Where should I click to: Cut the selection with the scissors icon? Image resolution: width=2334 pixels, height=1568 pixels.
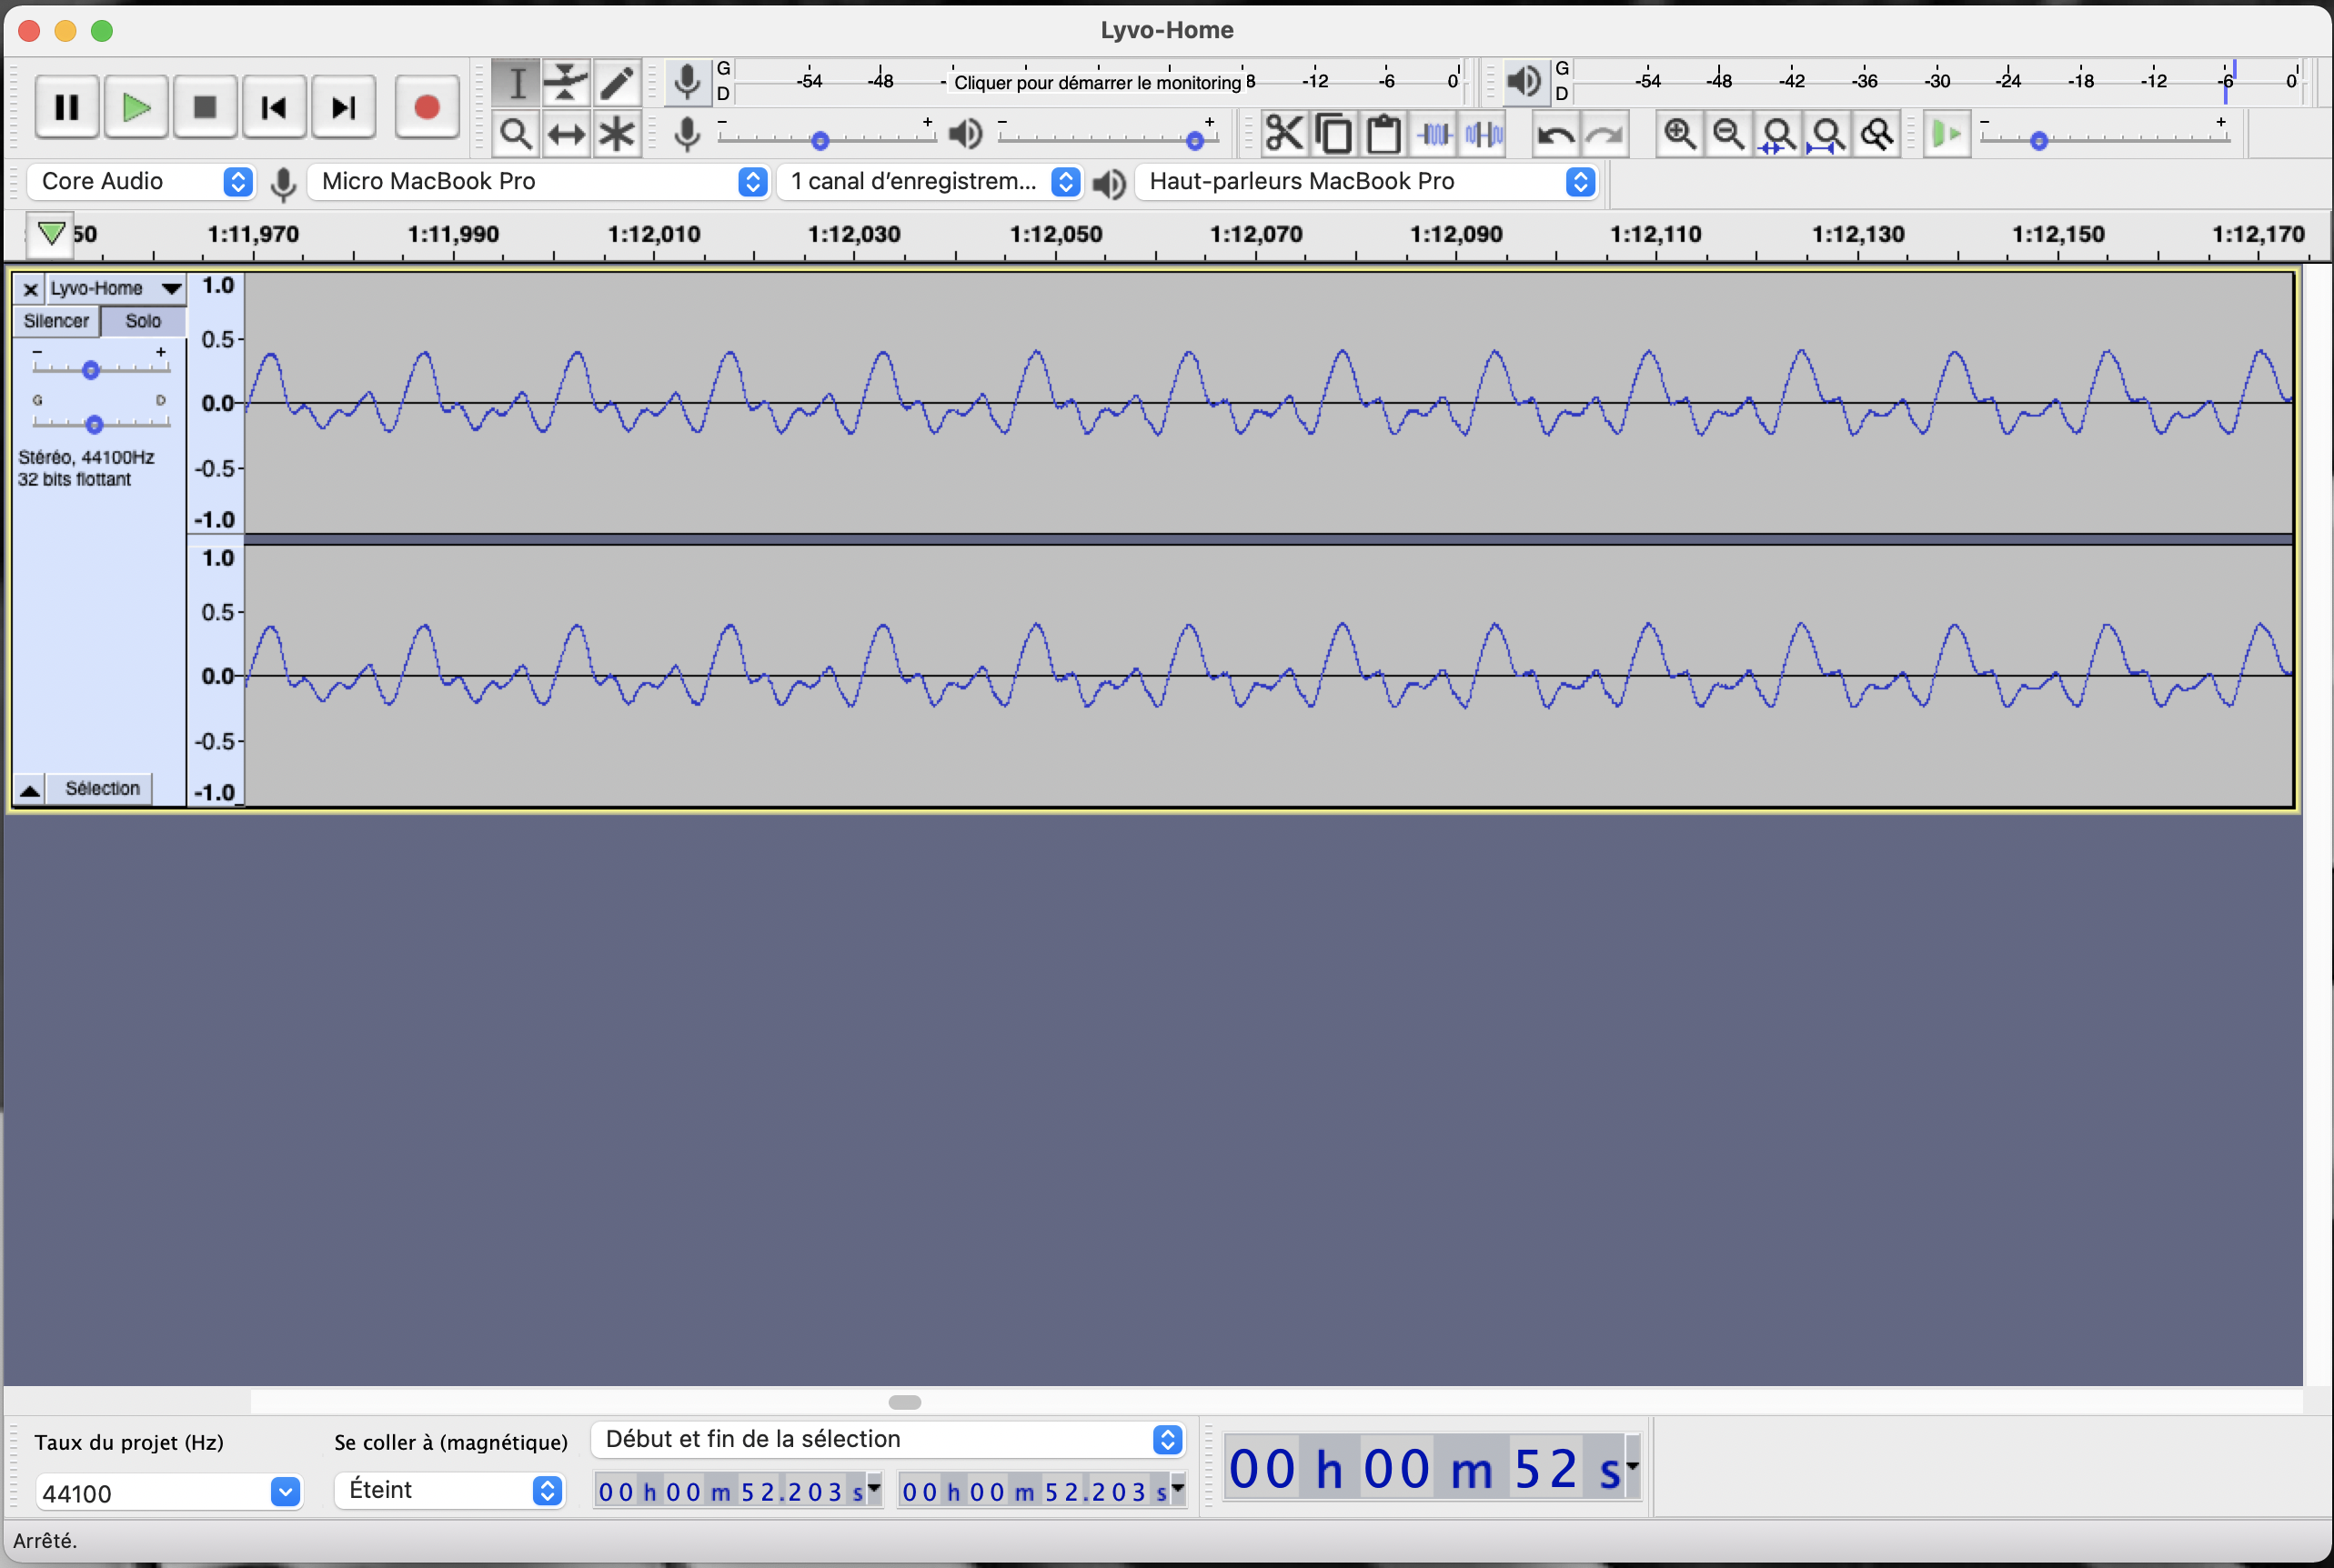pos(1284,134)
